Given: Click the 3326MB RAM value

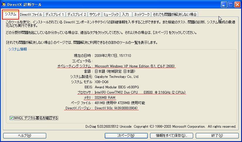Looking at the screenshot, I should click(x=105, y=98).
